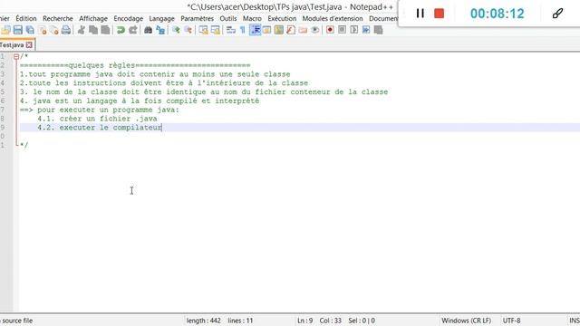
Task: Toggle synchronized vertical scrolling
Action: 203,30
